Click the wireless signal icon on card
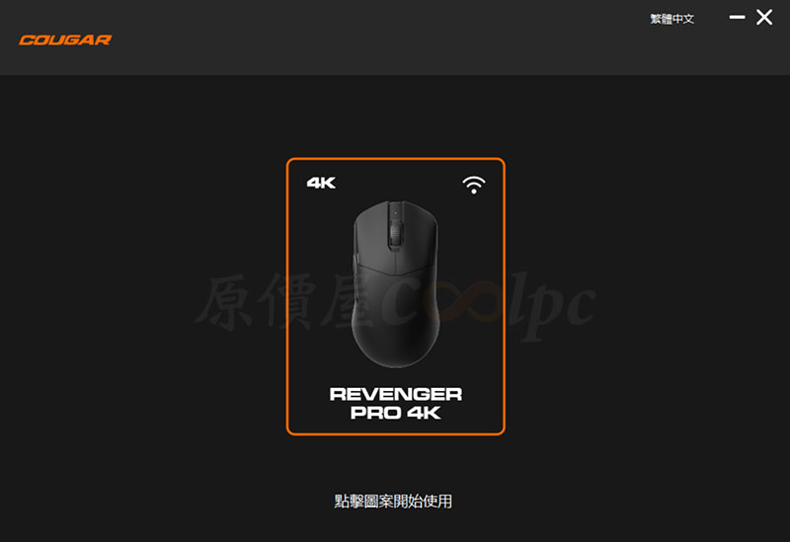This screenshot has height=542, width=790. [474, 185]
